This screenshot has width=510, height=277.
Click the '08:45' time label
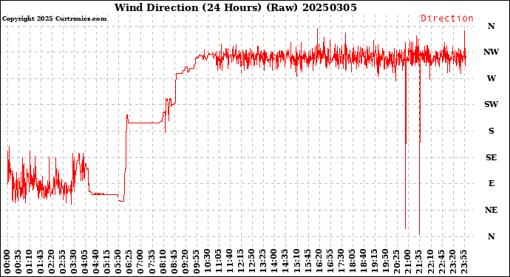[174, 261]
